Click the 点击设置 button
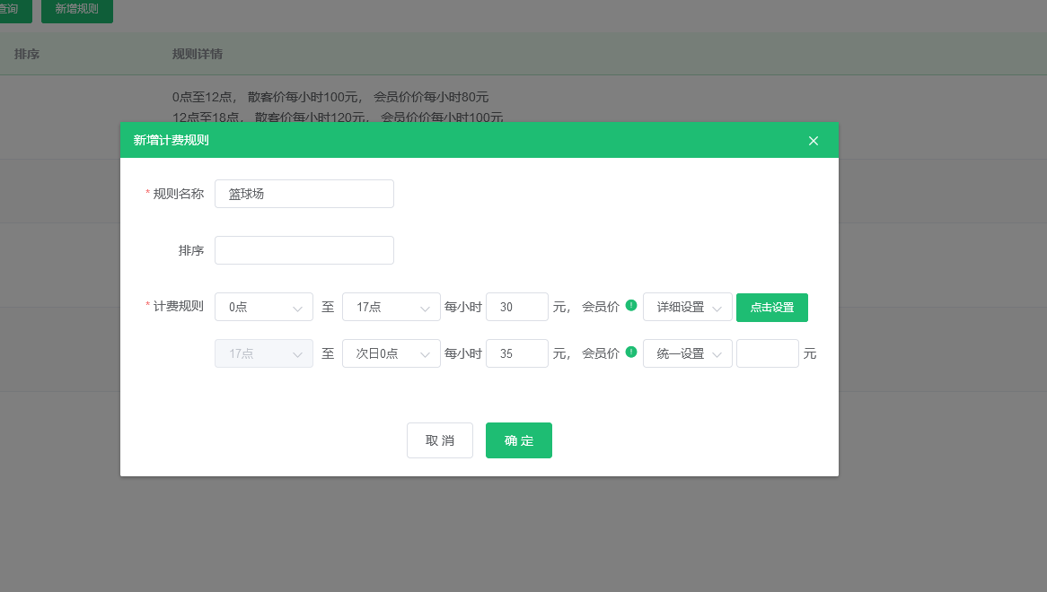Viewport: 1047px width, 592px height. [x=772, y=307]
